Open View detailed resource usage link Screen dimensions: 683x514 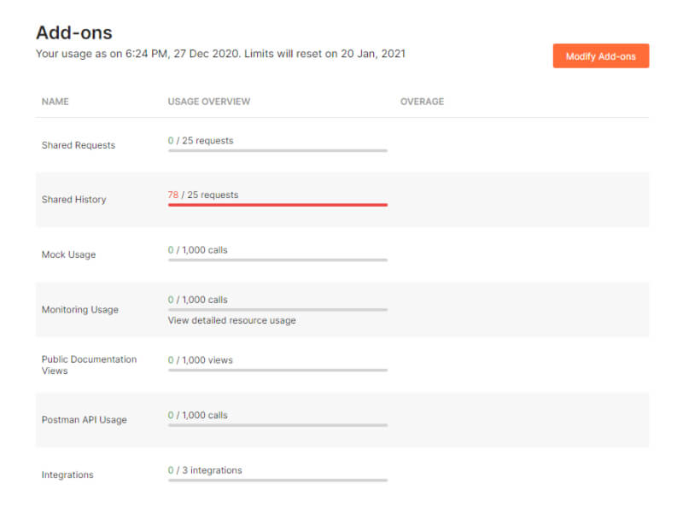(231, 320)
